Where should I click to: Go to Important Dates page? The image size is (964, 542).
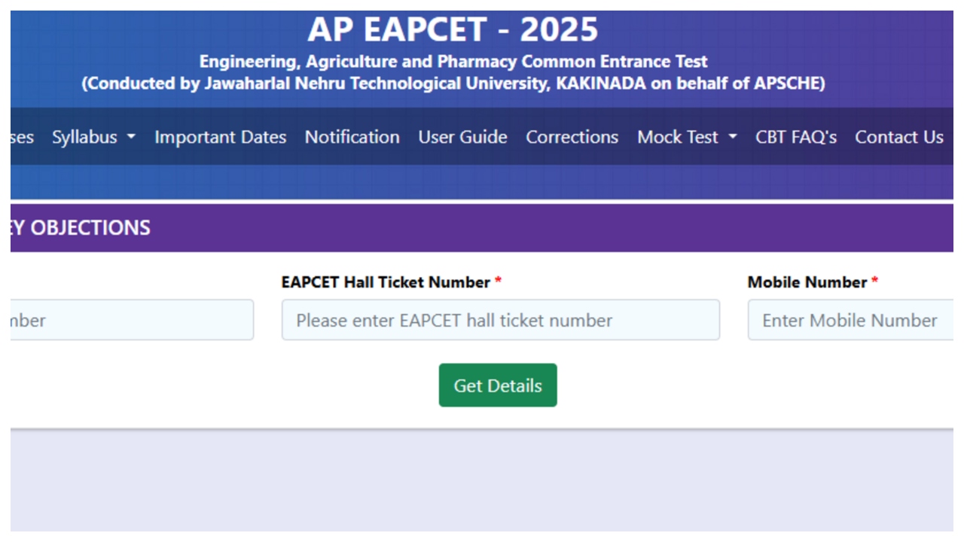click(x=220, y=137)
